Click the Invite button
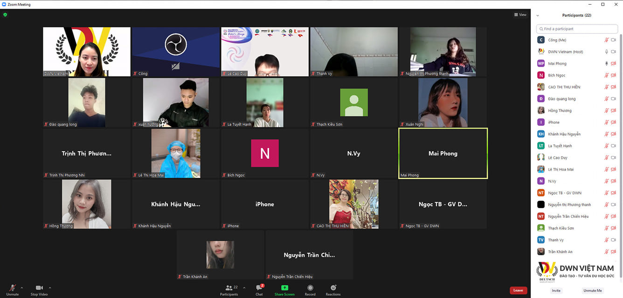 click(556, 291)
